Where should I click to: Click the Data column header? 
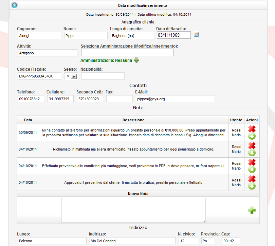28,120
